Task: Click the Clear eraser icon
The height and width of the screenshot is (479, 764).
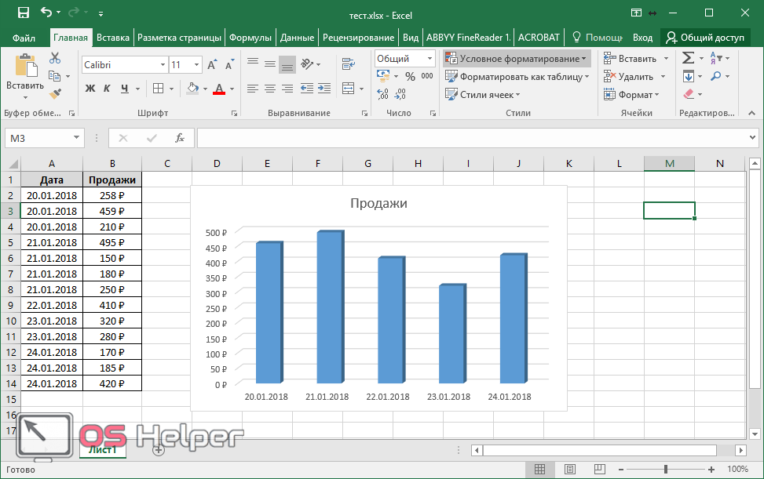Action: tap(689, 94)
